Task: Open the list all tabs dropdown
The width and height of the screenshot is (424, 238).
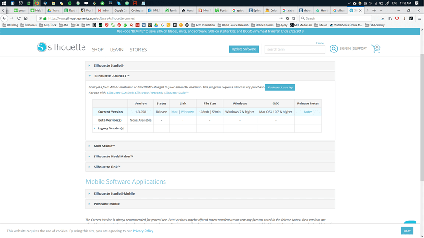Action: point(381,10)
